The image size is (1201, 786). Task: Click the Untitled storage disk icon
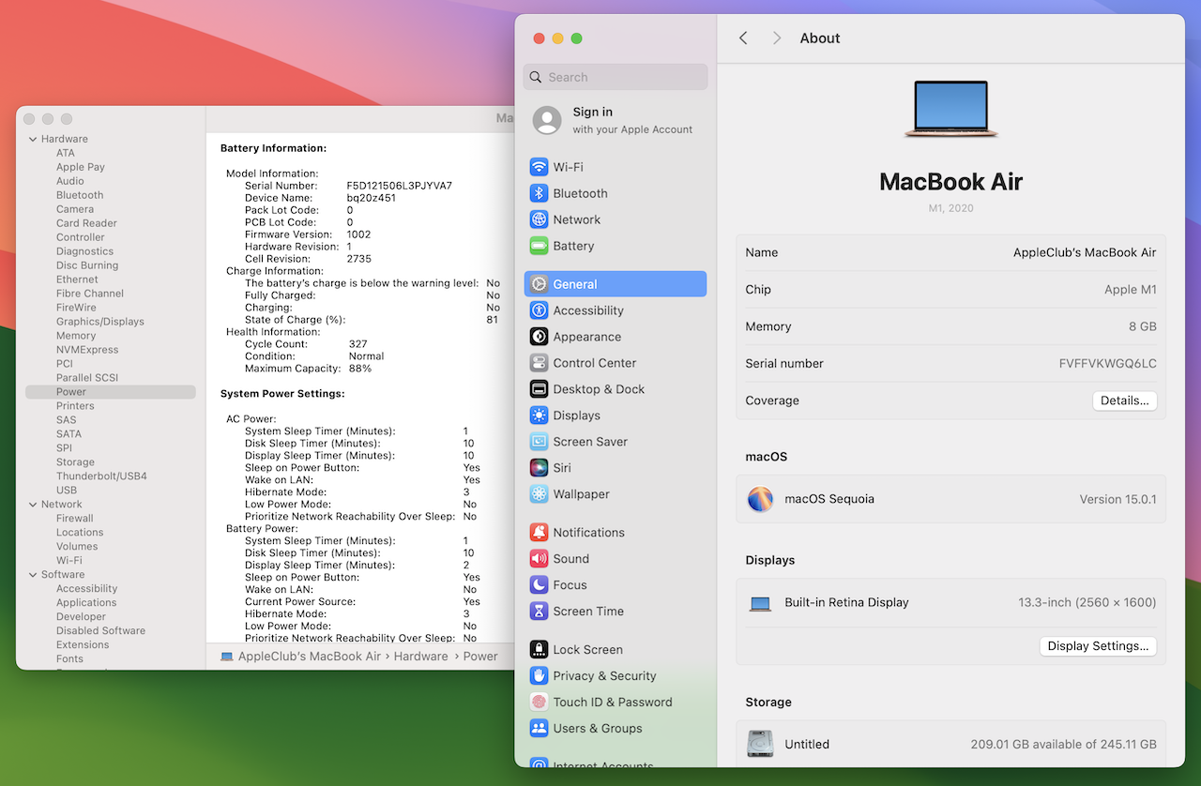click(x=760, y=744)
